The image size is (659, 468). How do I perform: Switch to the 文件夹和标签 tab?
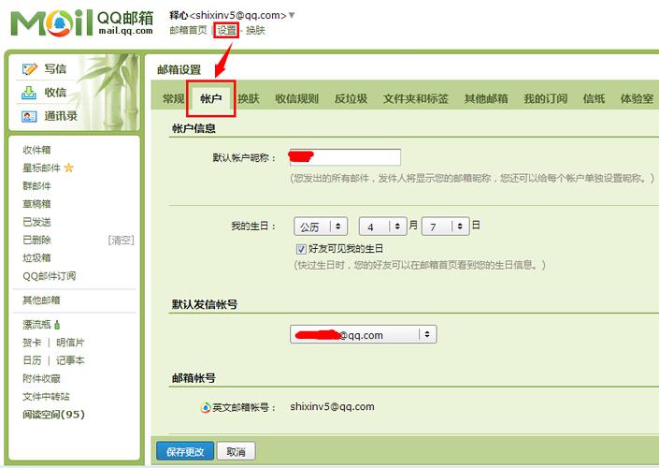point(416,99)
